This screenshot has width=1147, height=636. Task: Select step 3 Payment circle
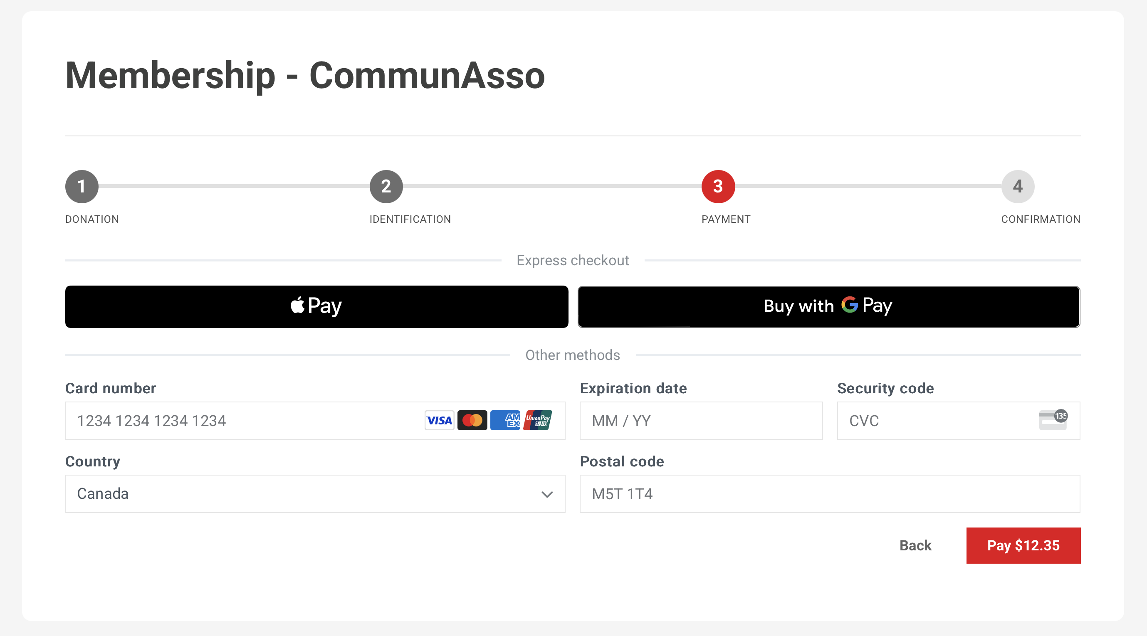[x=718, y=187]
